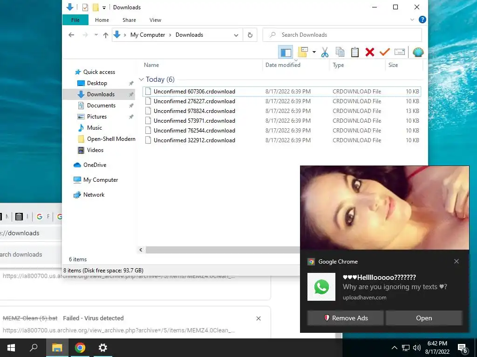The image size is (477, 357).
Task: Click the orange checkmark Properties icon
Action: click(384, 52)
